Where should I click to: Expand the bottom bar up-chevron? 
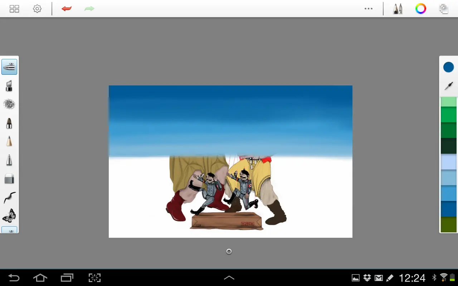tap(229, 278)
